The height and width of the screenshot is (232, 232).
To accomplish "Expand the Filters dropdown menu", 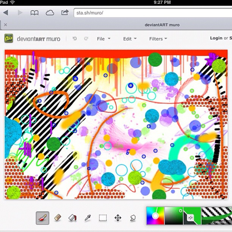I will coord(158,39).
